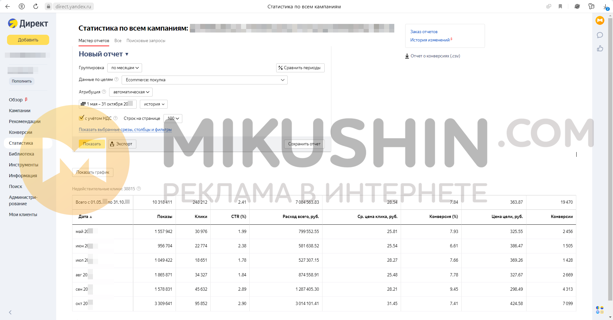Switch to Поисковые запросы tab
The image size is (613, 320).
coord(146,41)
